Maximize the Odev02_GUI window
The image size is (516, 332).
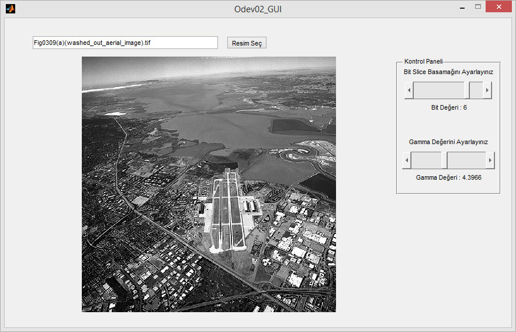478,7
